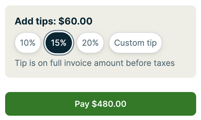The width and height of the screenshot is (201, 120).
Task: Click the "Add tips: $60.00" heading
Action: point(53,21)
